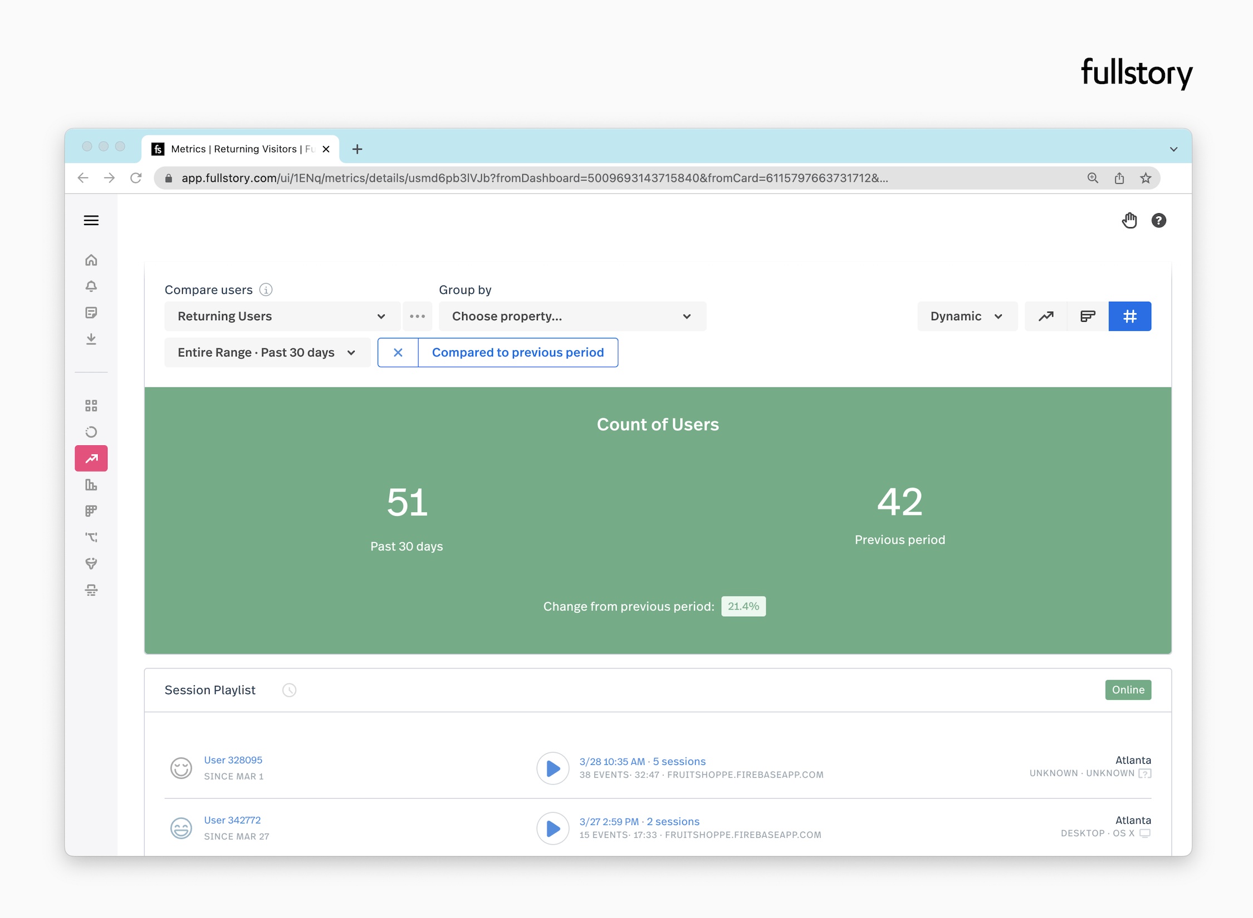This screenshot has width=1253, height=918.
Task: Click the browser share icon
Action: pos(1119,178)
